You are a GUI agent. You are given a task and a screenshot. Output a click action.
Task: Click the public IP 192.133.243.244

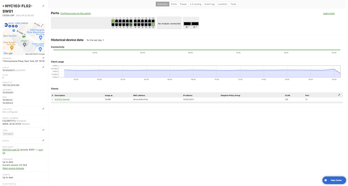click(x=11, y=85)
